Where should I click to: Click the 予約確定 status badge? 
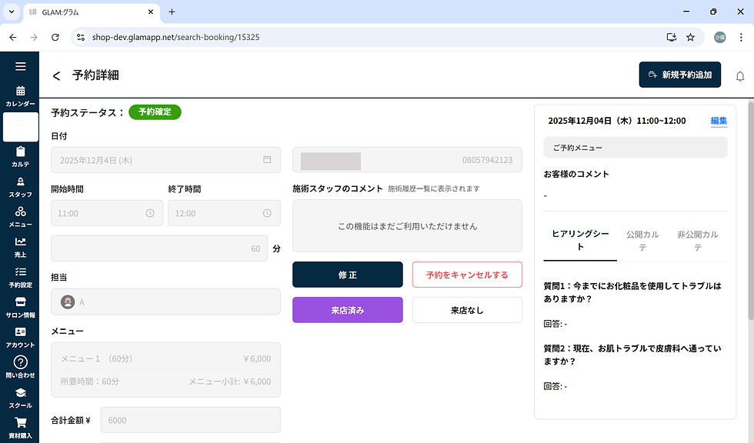click(155, 112)
